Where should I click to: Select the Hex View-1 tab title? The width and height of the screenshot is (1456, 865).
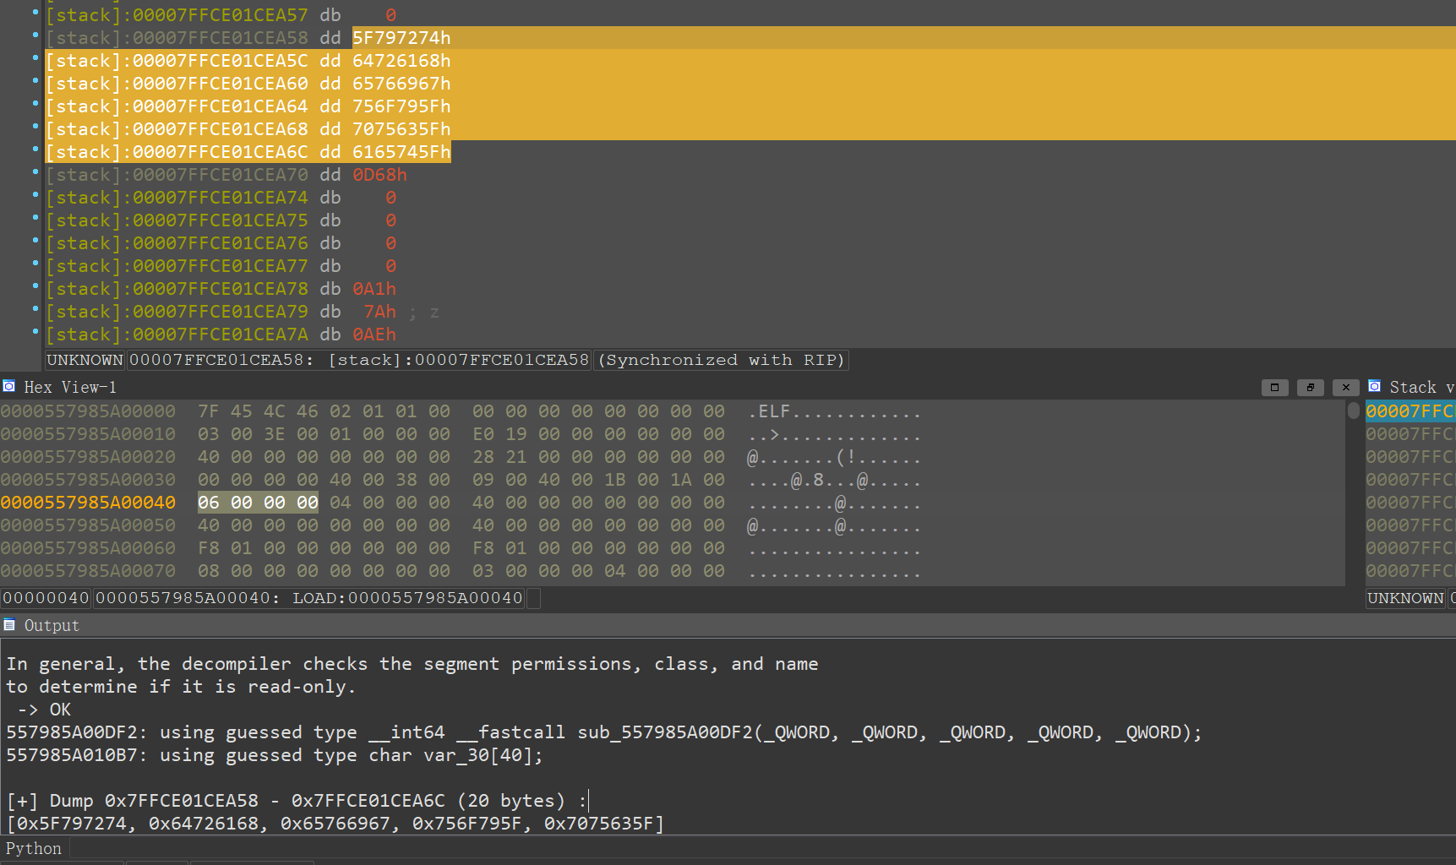pos(70,388)
